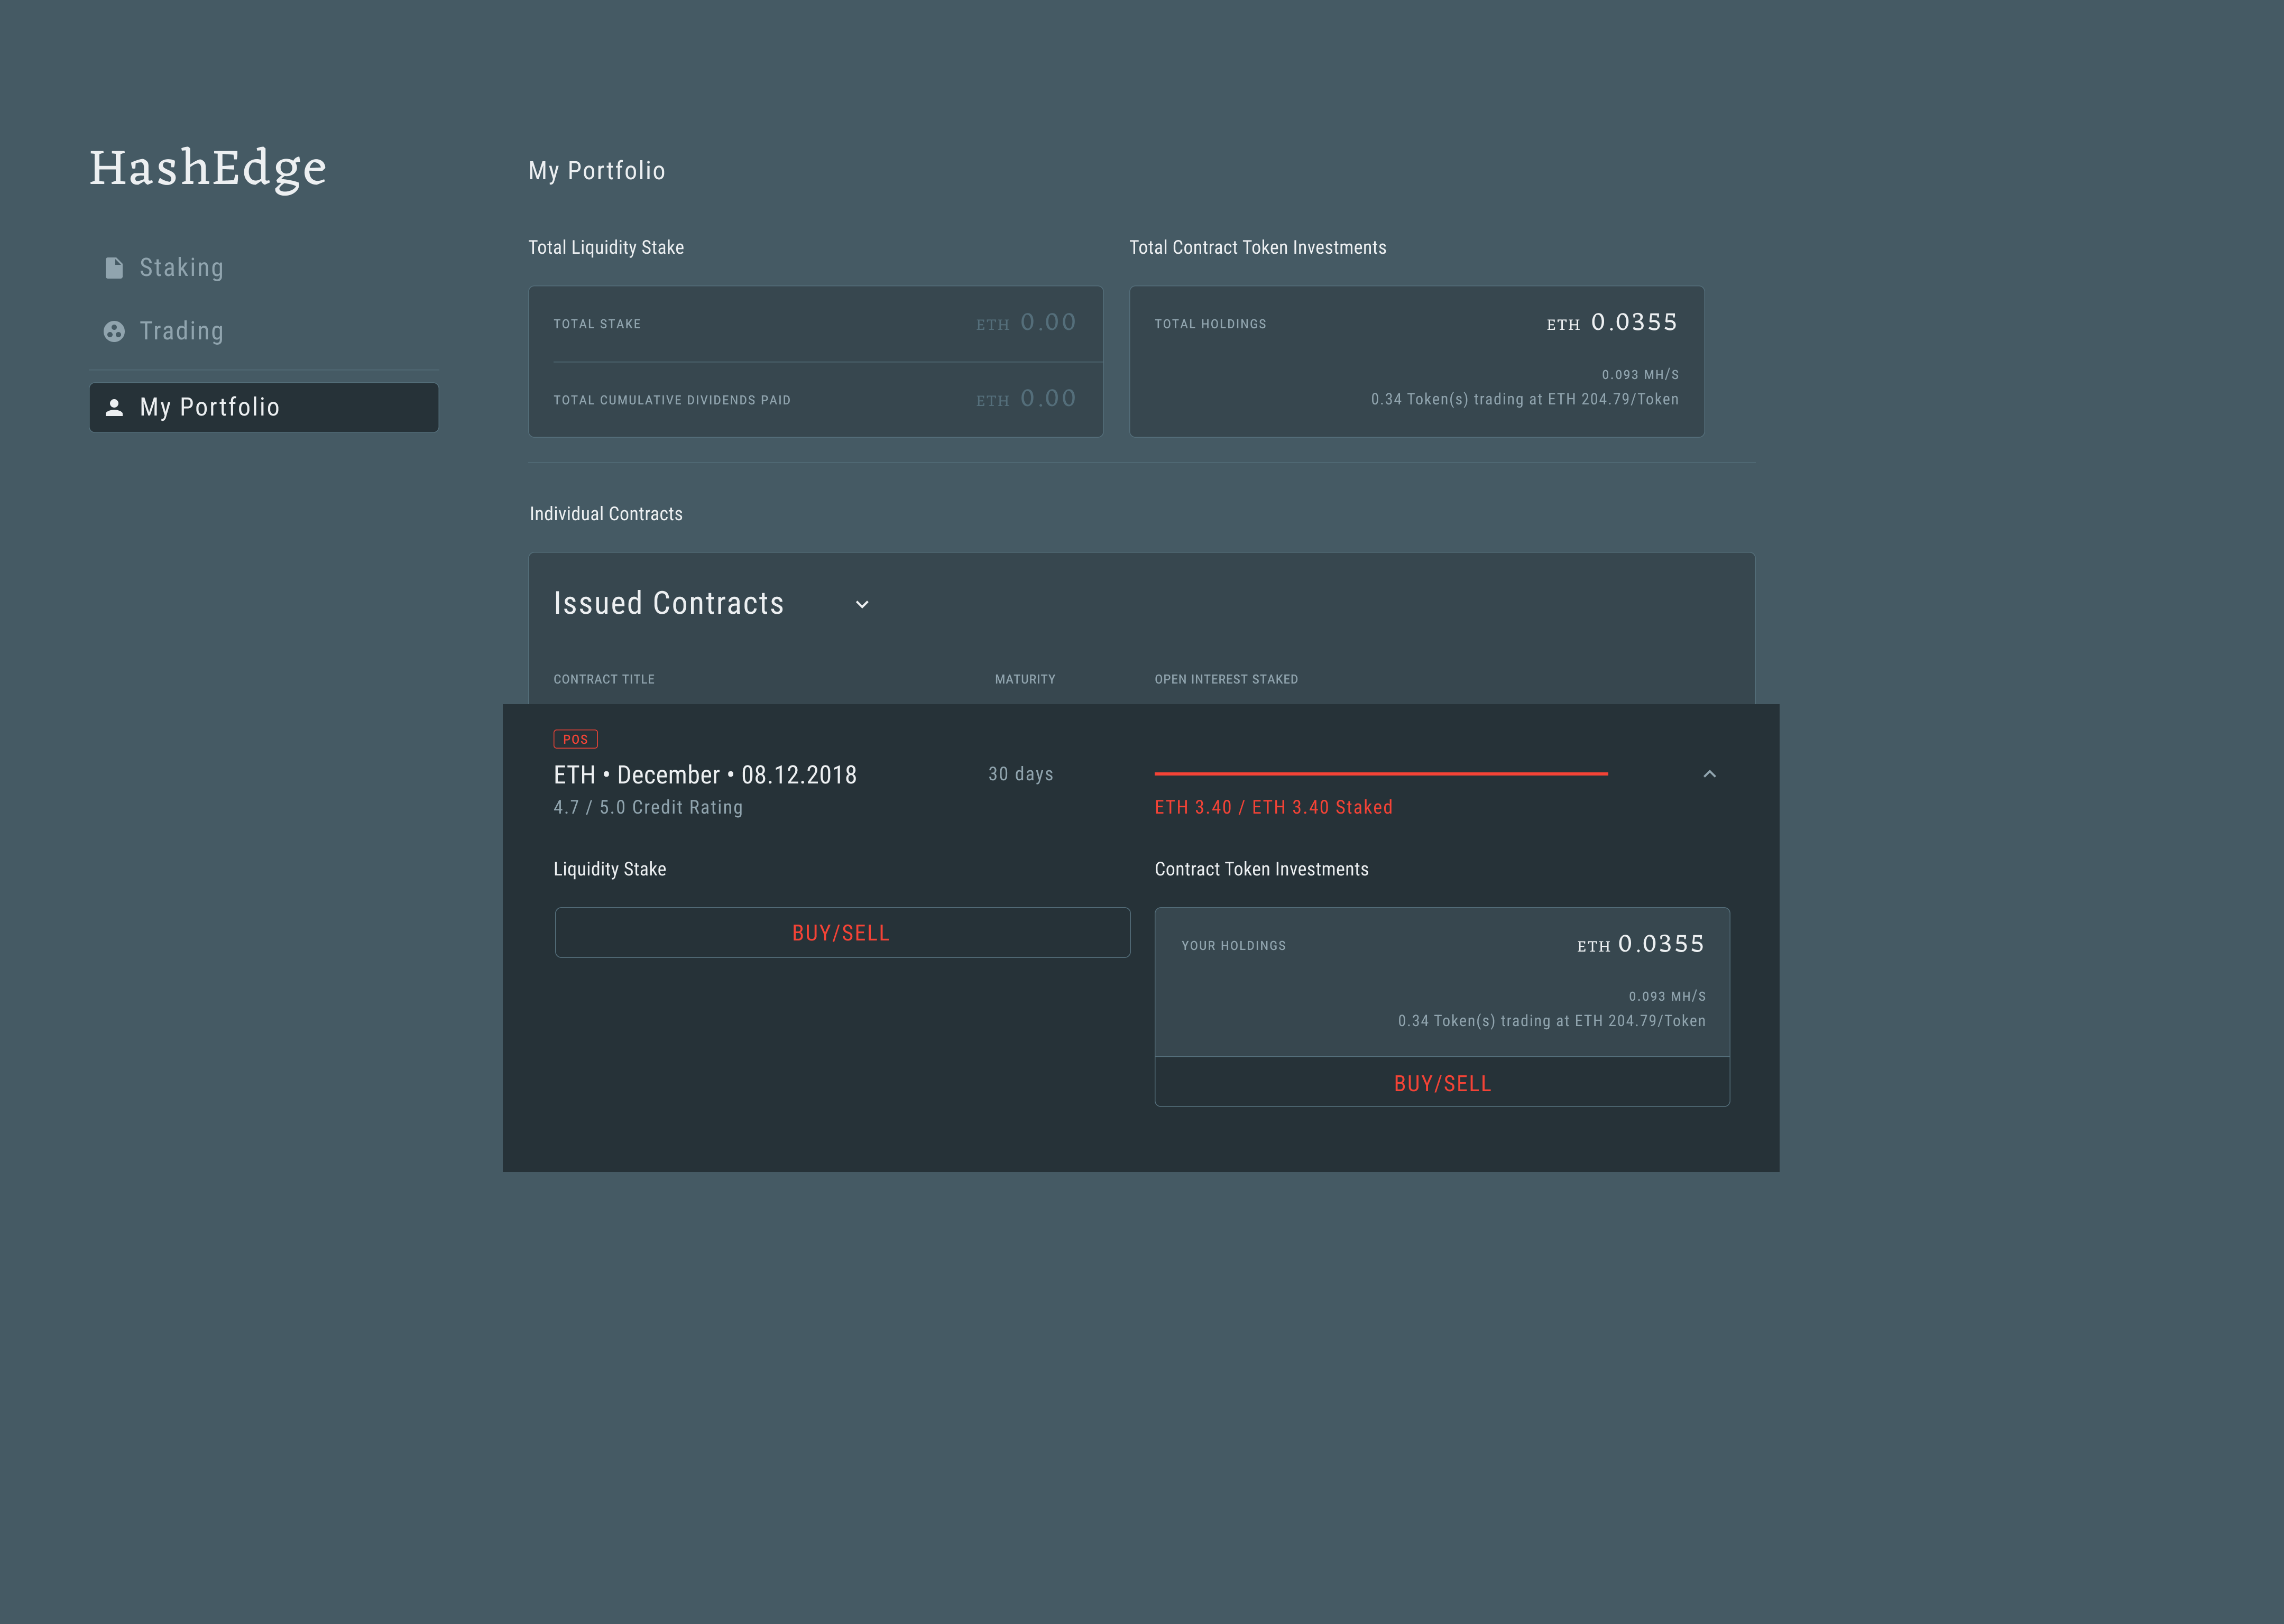
Task: Collapse the ETH December contract row chevron
Action: [x=1709, y=774]
